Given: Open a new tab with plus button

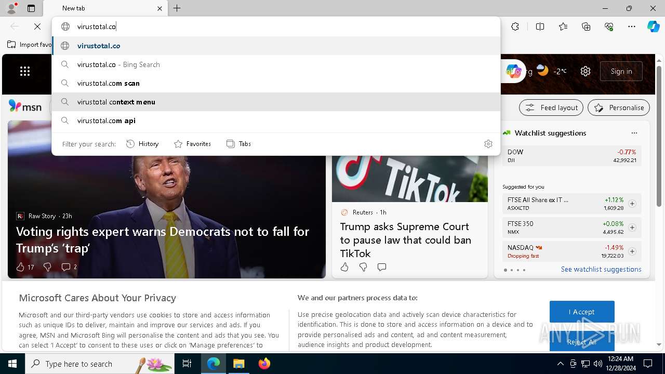Looking at the screenshot, I should pos(177,8).
